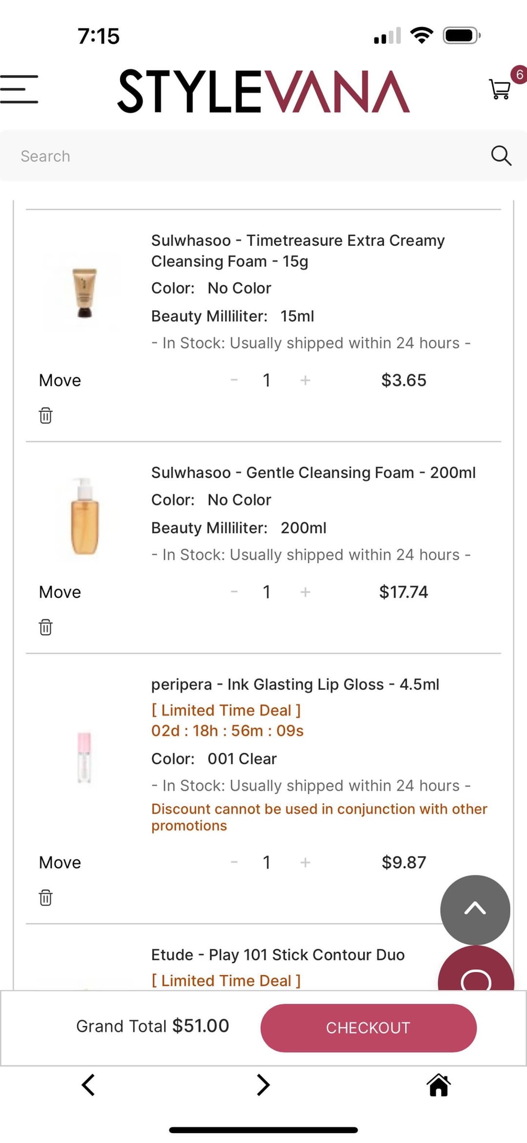
Task: Delete Timetreasure Cleansing Foam with trash icon
Action: (x=45, y=415)
